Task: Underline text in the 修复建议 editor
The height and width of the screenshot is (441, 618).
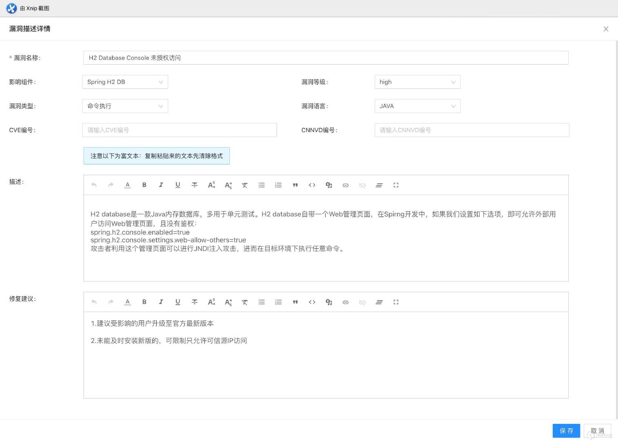Action: point(178,302)
